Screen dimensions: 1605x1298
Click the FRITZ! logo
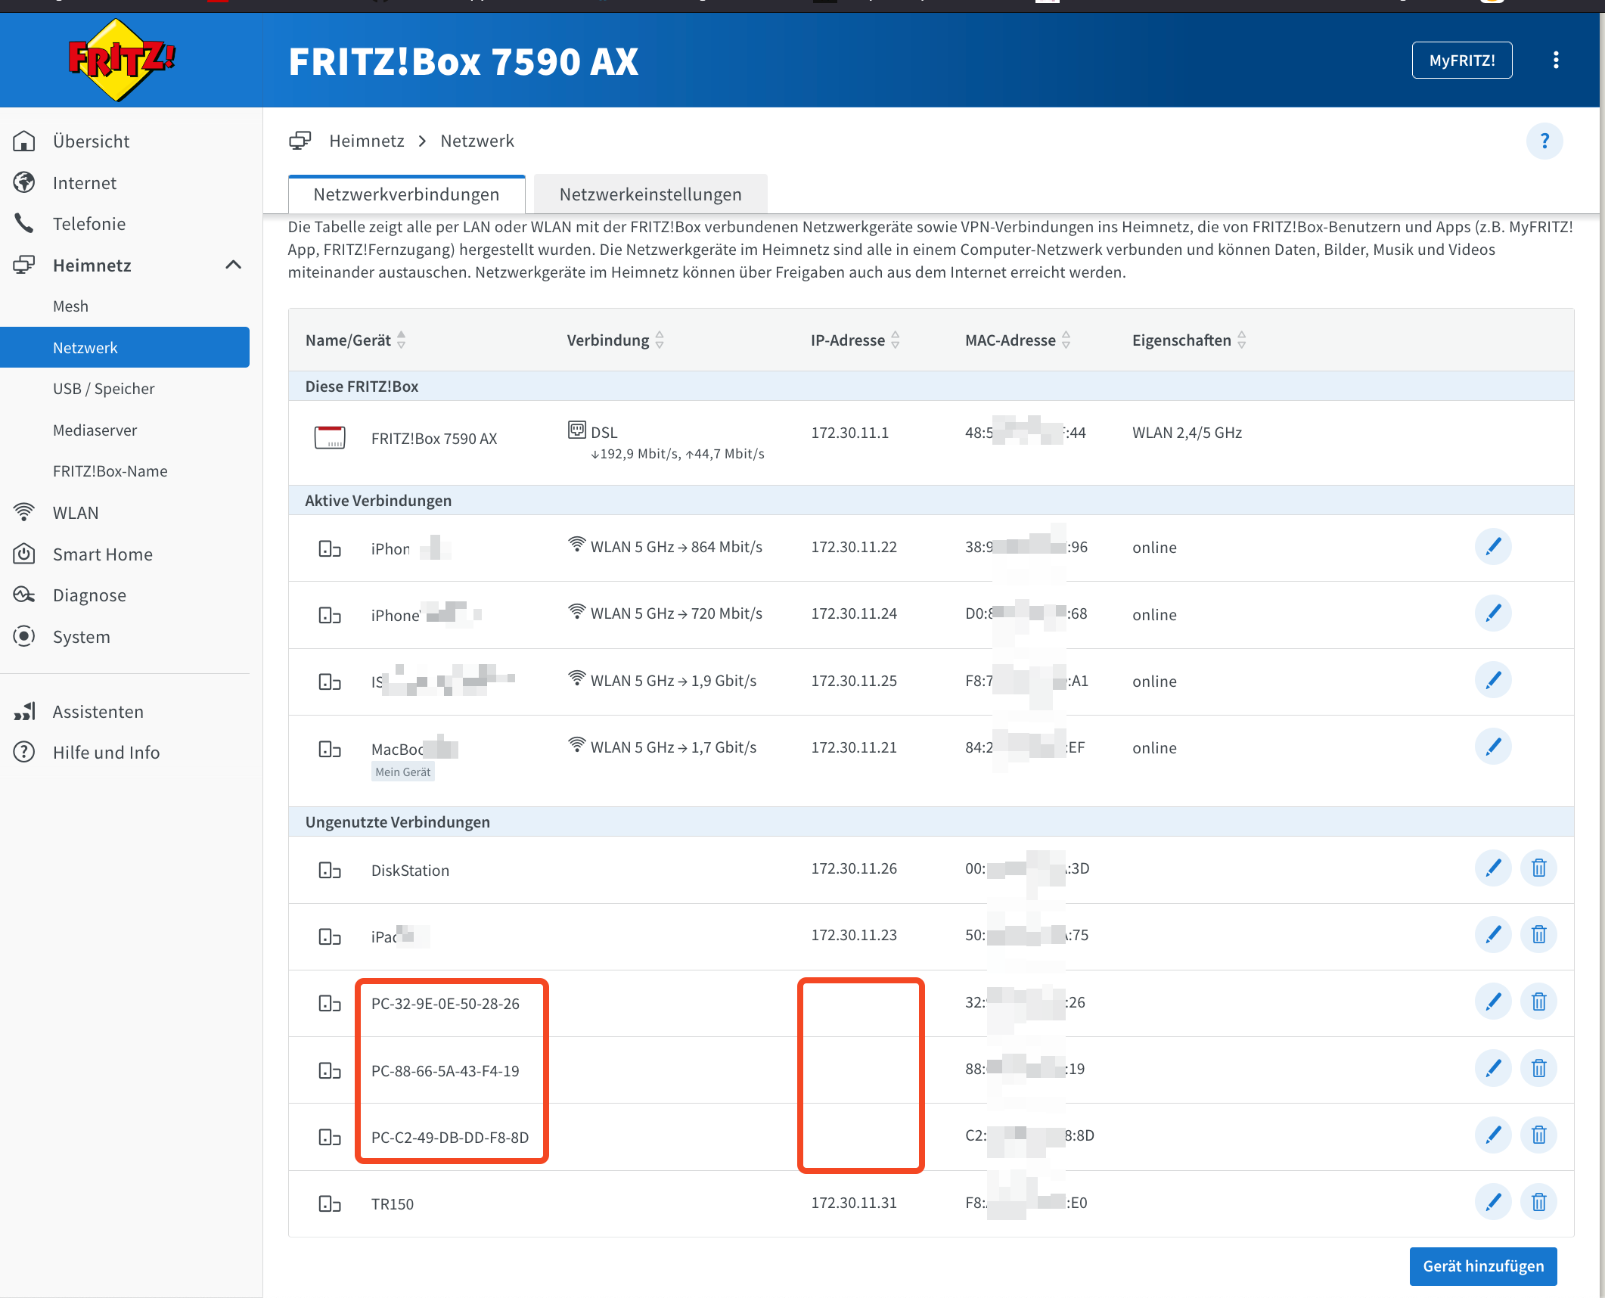[121, 61]
